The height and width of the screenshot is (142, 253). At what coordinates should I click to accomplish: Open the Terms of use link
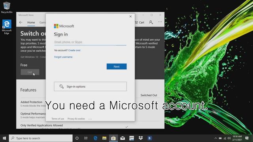pyautogui.click(x=58, y=119)
